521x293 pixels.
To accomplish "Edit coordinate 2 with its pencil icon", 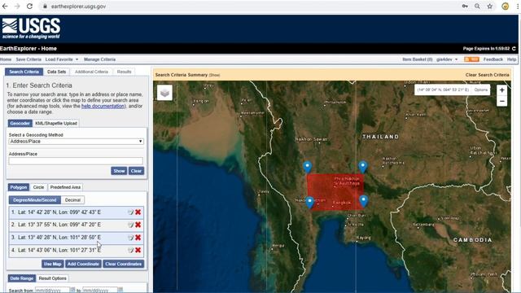I will tap(130, 225).
